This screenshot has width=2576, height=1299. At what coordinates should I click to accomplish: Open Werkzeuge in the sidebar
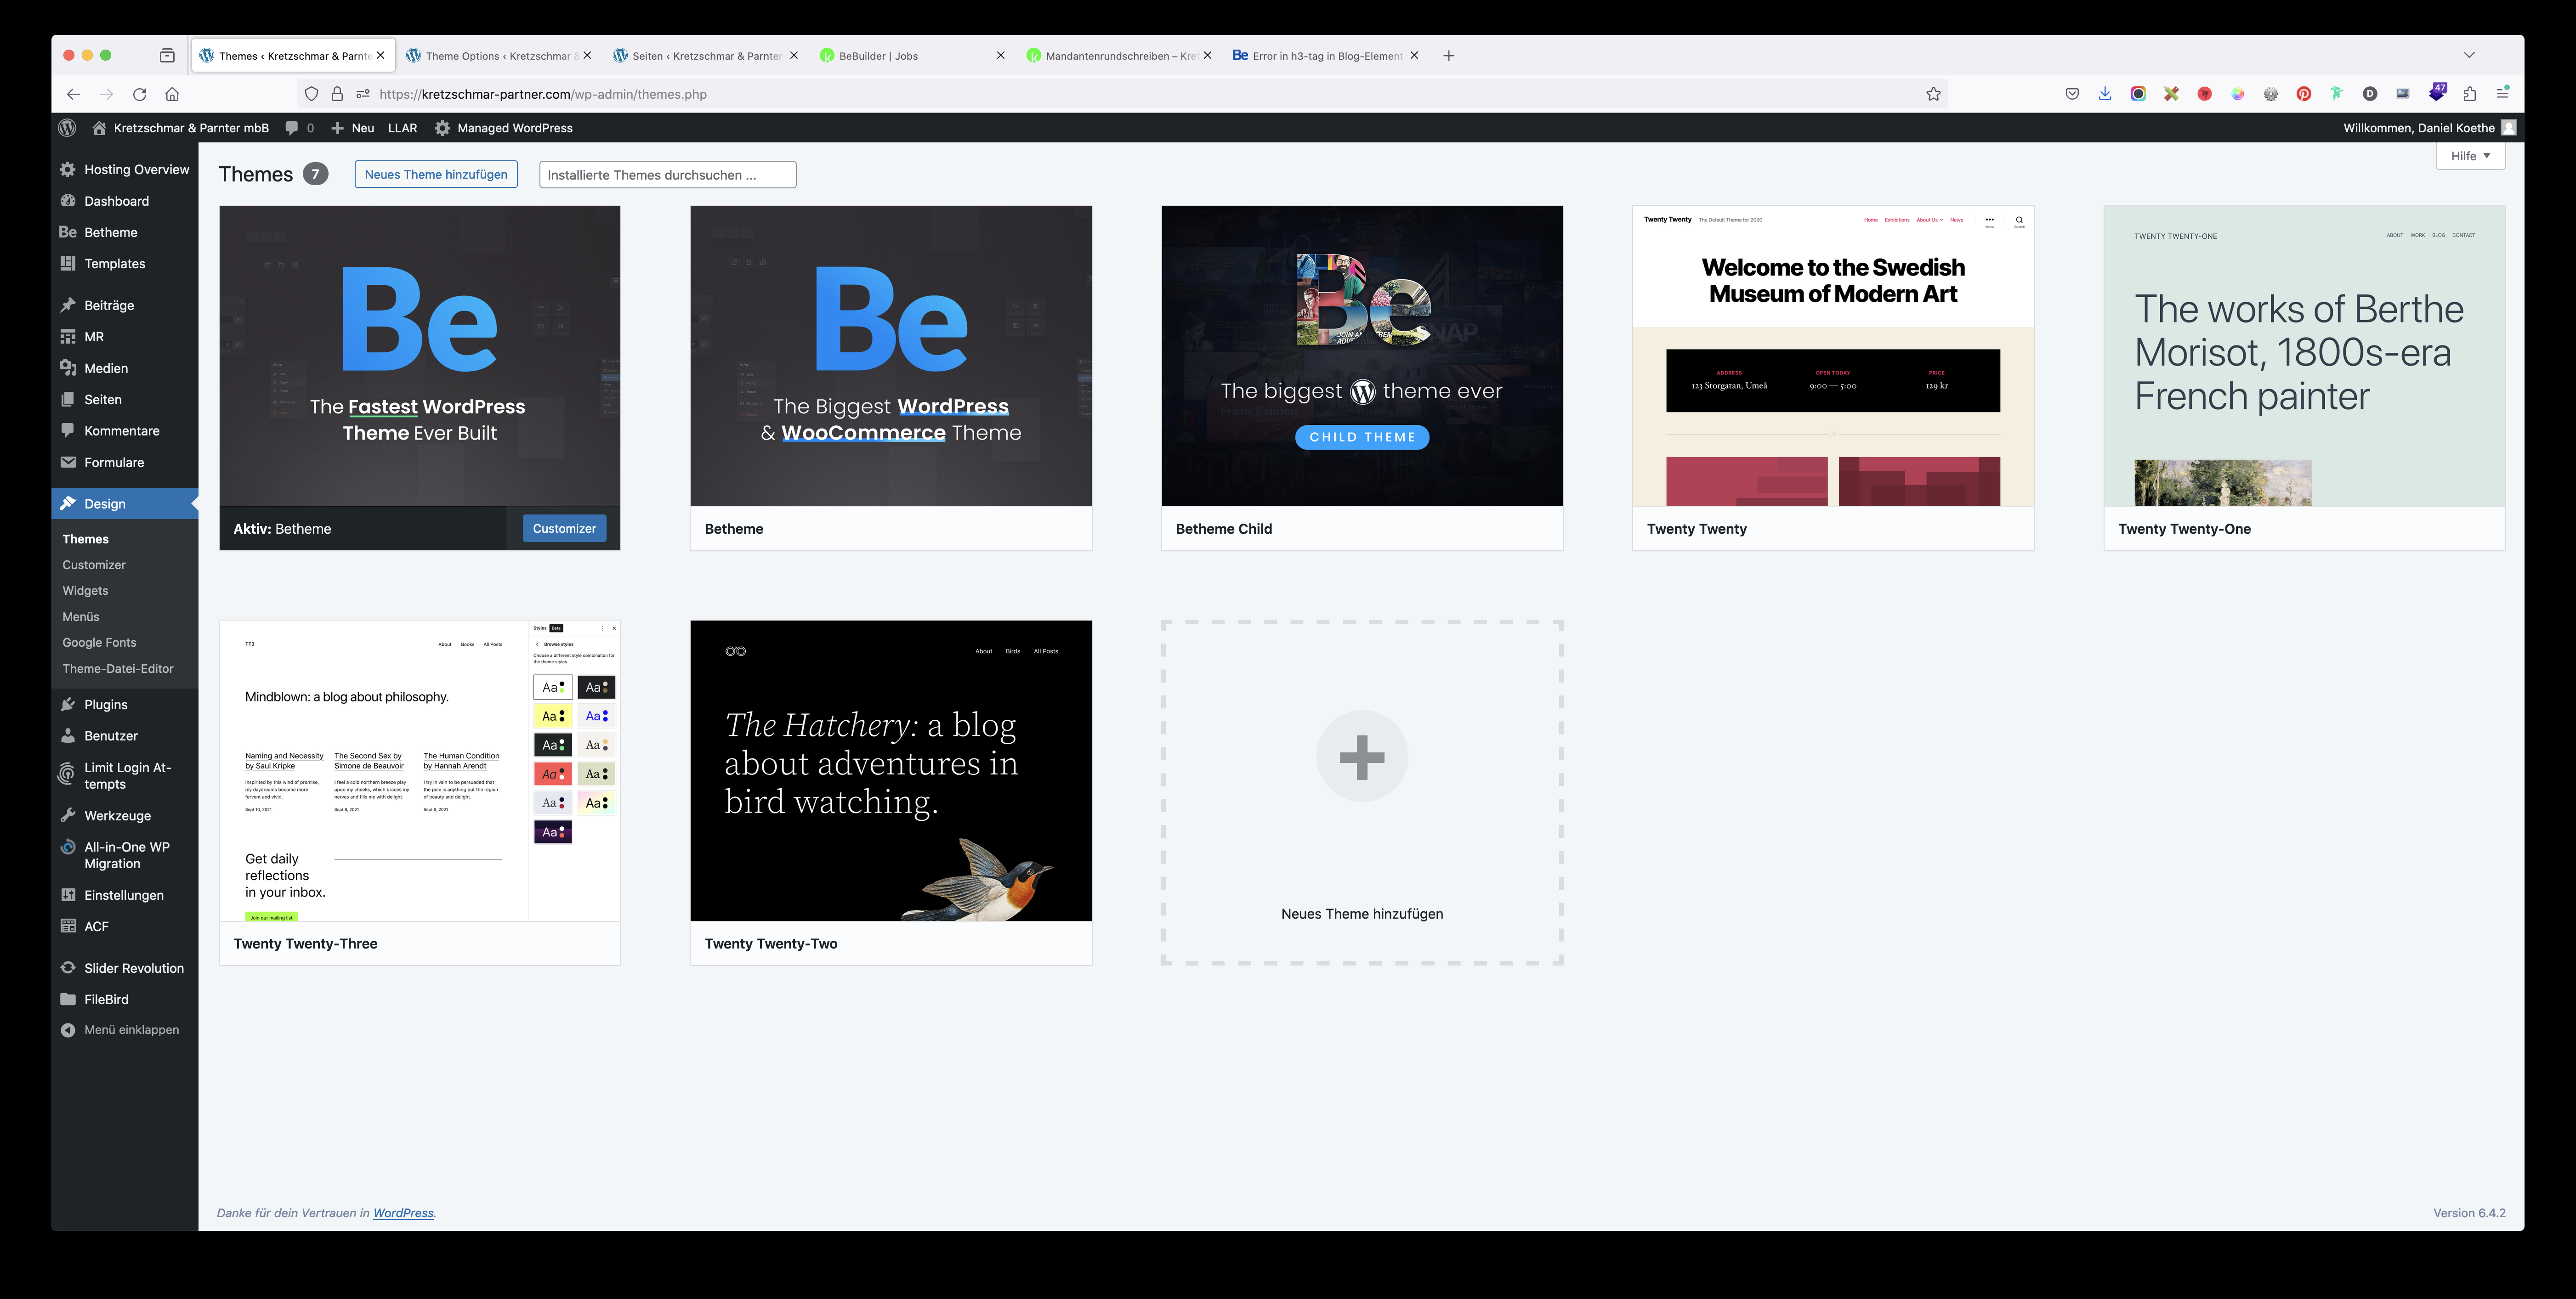[125, 816]
